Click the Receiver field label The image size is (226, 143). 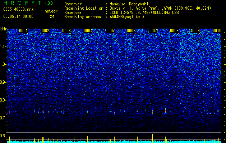click(x=73, y=13)
